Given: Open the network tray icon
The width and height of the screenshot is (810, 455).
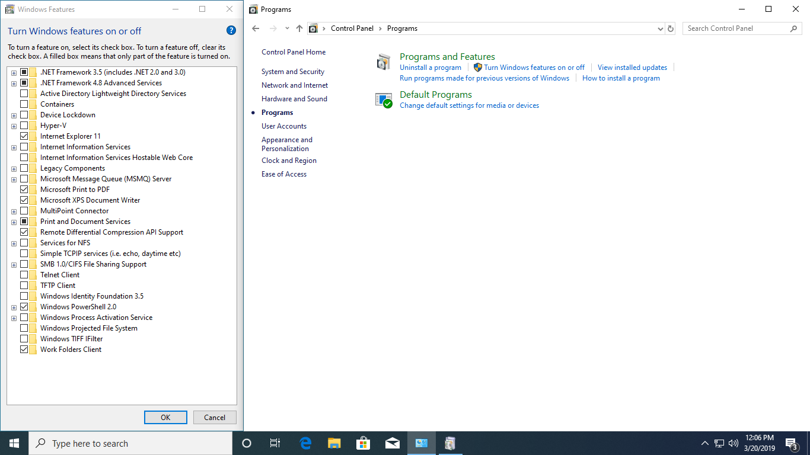Looking at the screenshot, I should point(719,443).
